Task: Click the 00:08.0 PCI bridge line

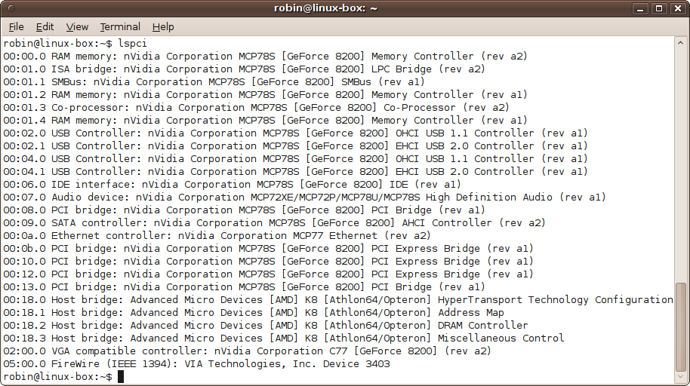Action: pos(244,210)
